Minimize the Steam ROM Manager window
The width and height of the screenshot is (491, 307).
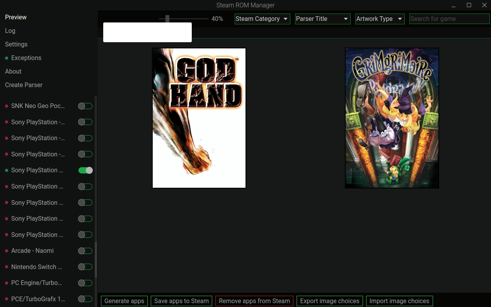pyautogui.click(x=453, y=5)
